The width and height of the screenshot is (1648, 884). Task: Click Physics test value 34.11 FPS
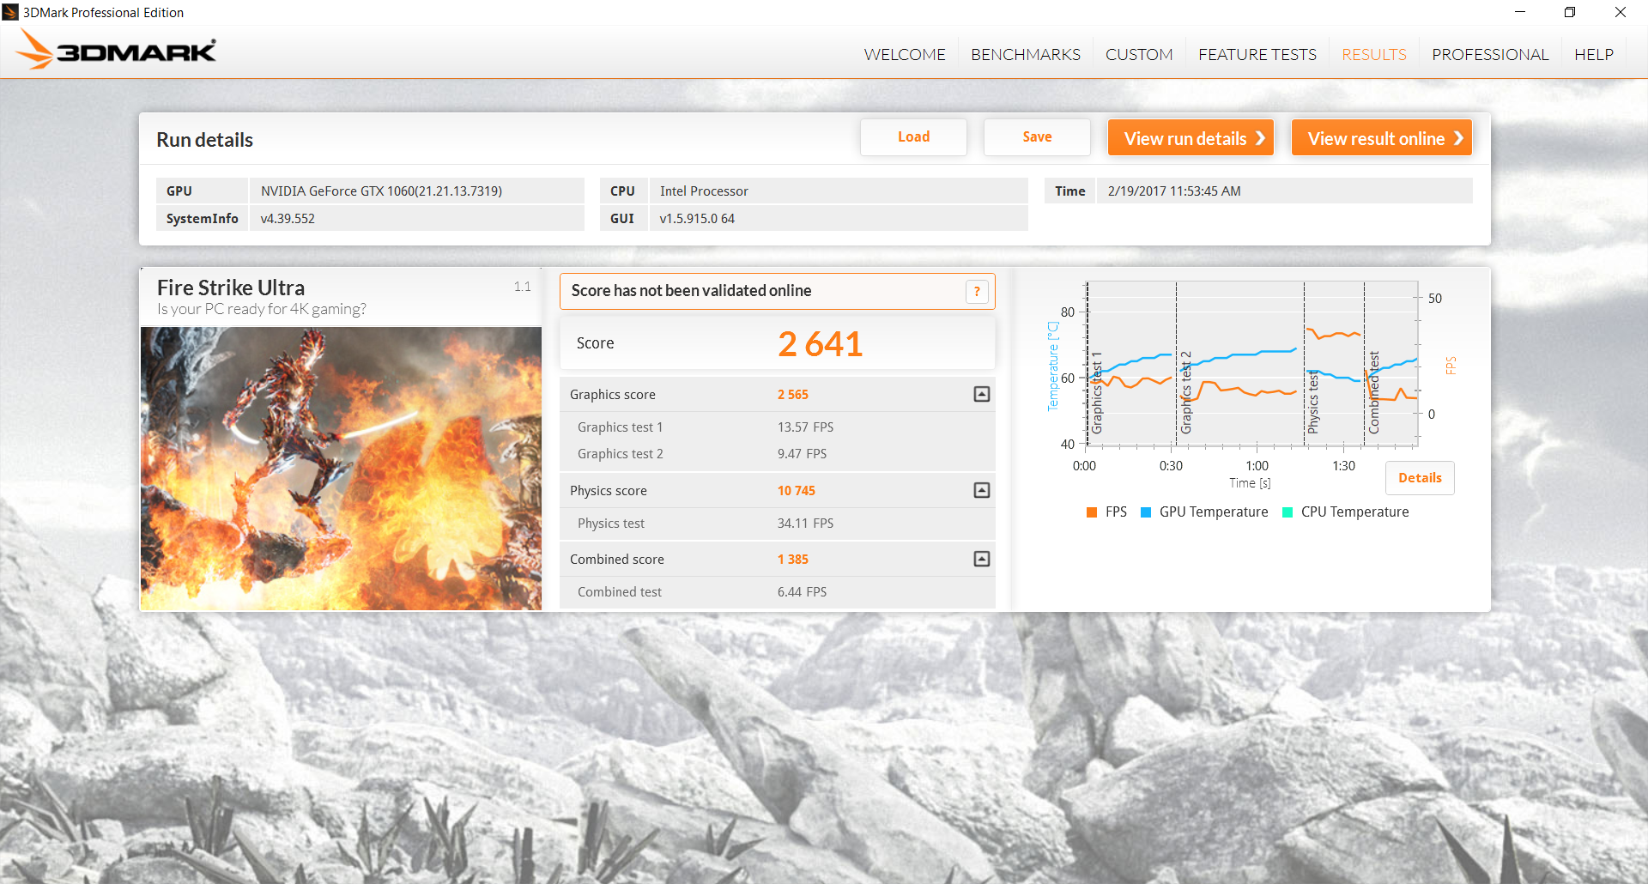[x=805, y=524]
